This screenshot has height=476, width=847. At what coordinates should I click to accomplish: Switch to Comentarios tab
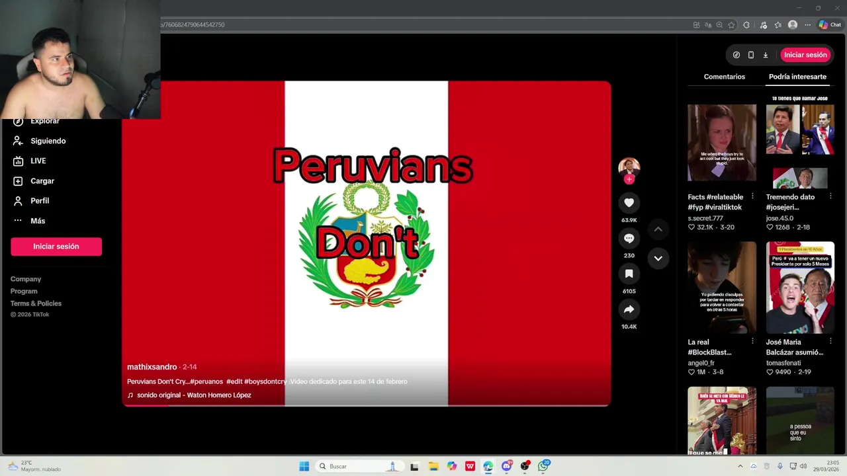(724, 77)
